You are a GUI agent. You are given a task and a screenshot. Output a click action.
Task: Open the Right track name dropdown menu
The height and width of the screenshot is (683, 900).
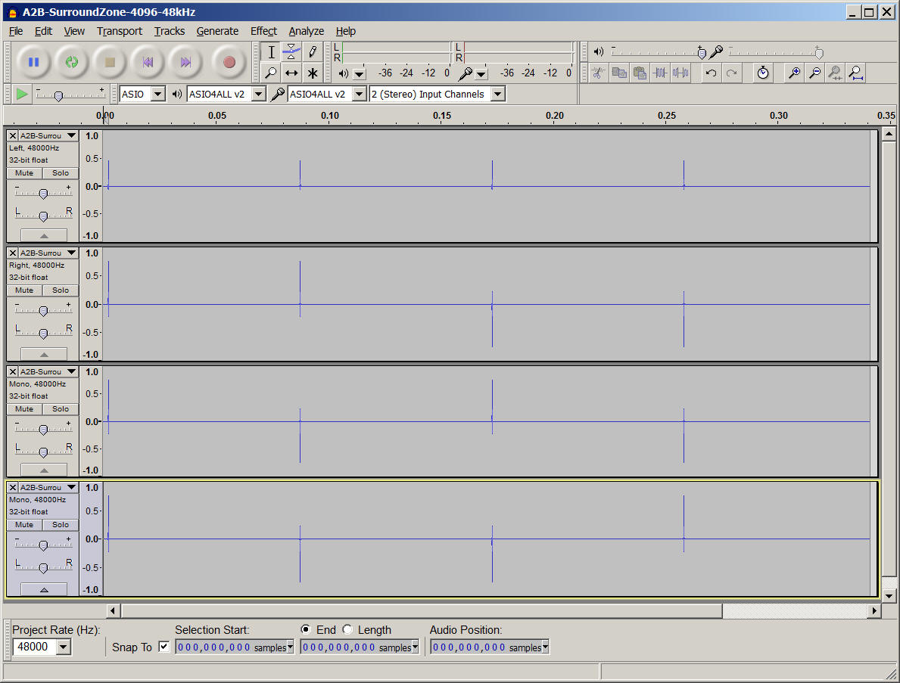pyautogui.click(x=48, y=253)
